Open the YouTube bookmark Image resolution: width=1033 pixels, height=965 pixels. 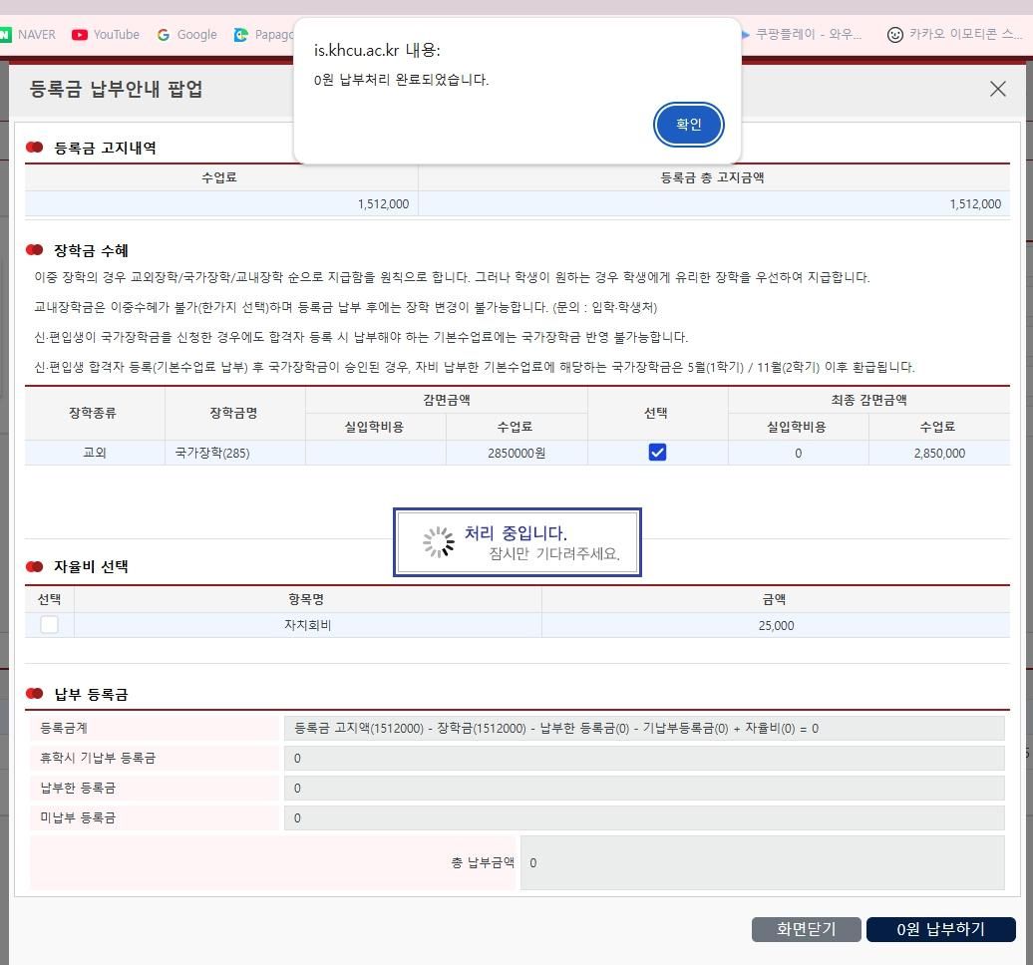106,35
